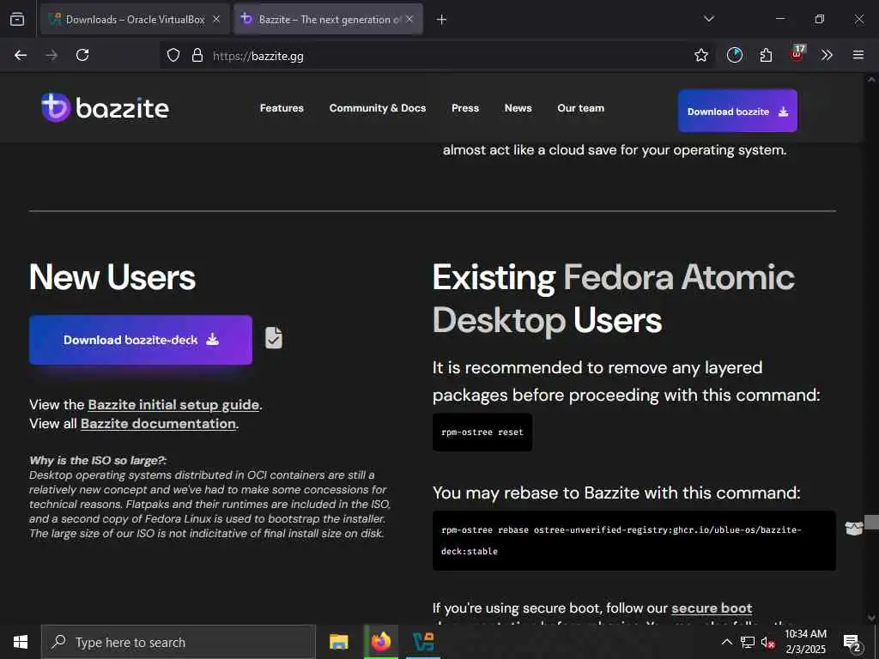Click the rpm-ostree reset code block
The width and height of the screenshot is (879, 659).
click(482, 432)
